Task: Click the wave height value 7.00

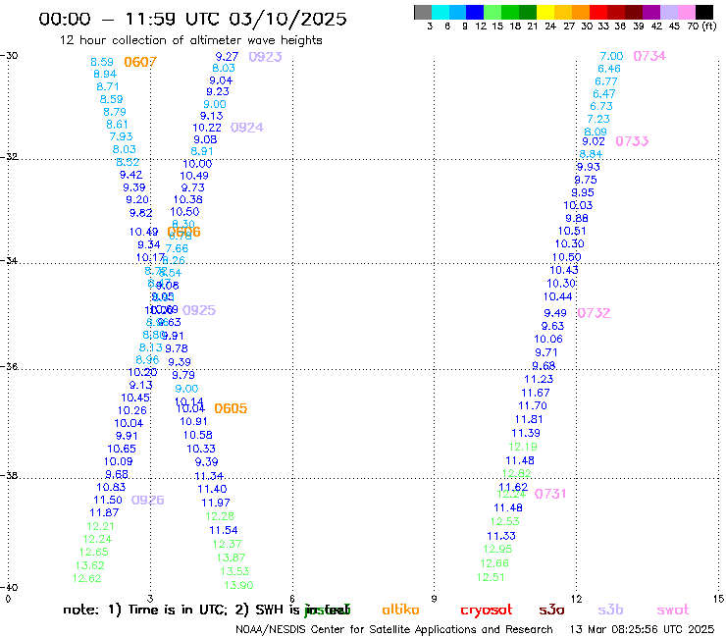Action: point(611,56)
